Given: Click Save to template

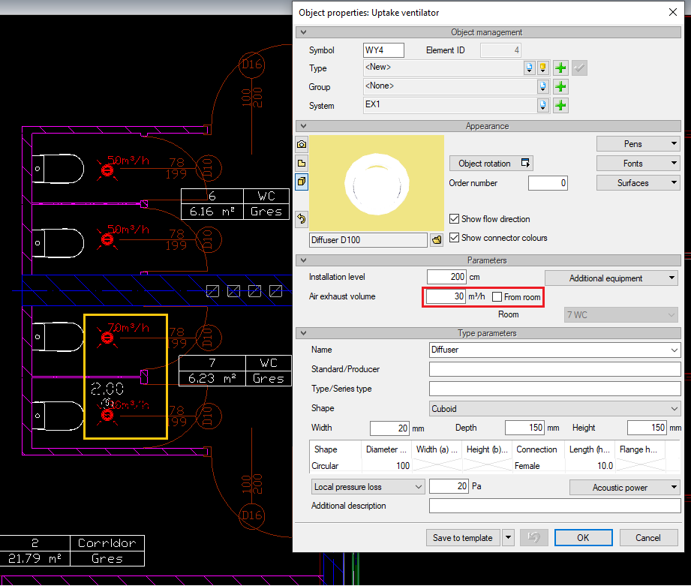Looking at the screenshot, I should [463, 537].
